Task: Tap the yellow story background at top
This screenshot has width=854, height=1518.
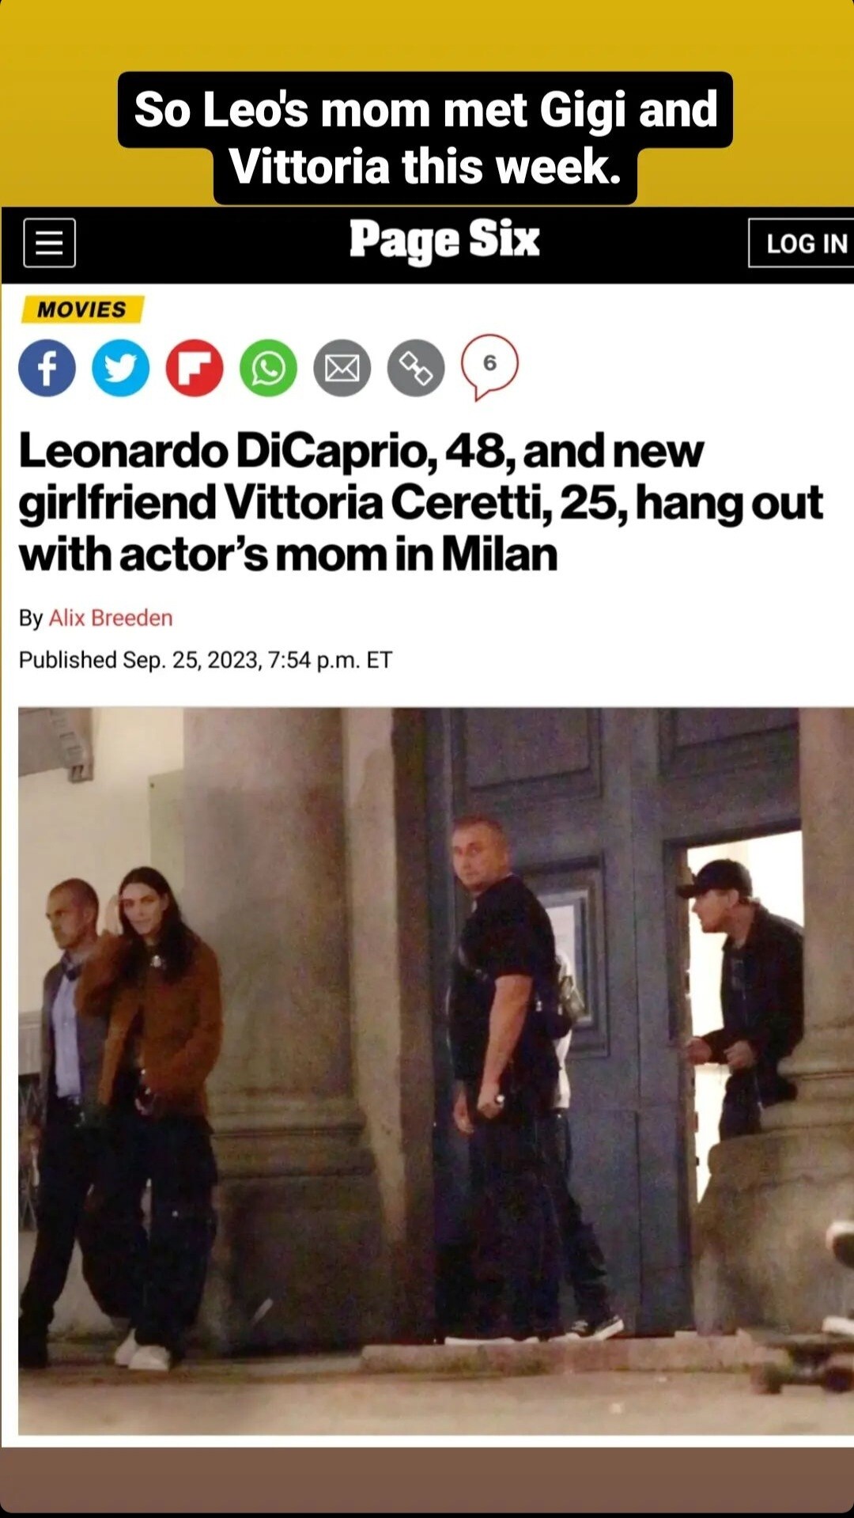Action: (x=427, y=36)
